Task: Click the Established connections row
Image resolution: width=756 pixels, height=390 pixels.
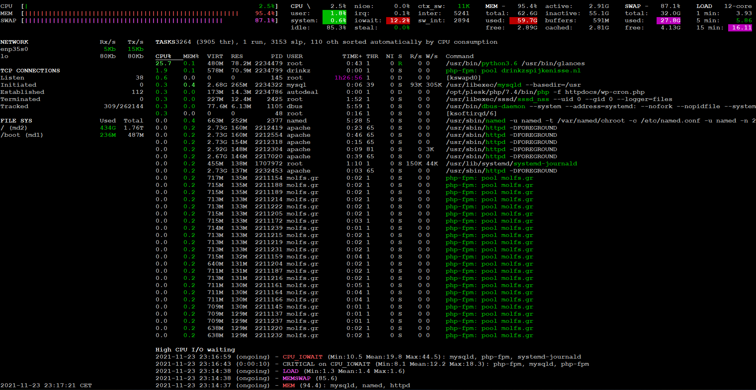Action: [x=72, y=92]
